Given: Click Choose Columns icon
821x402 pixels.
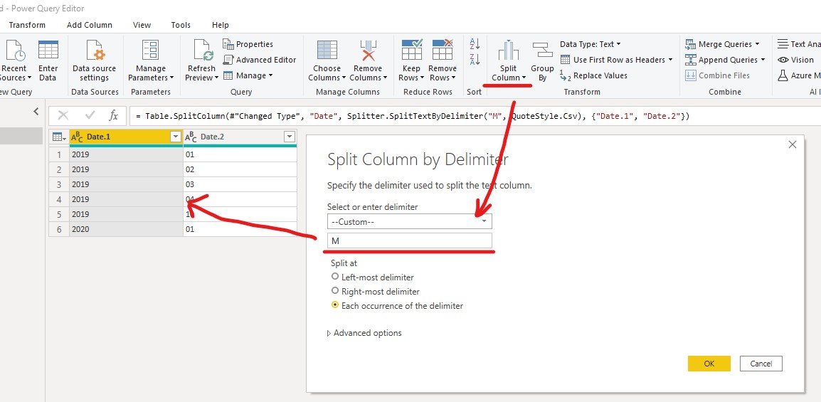Looking at the screenshot, I should (327, 51).
